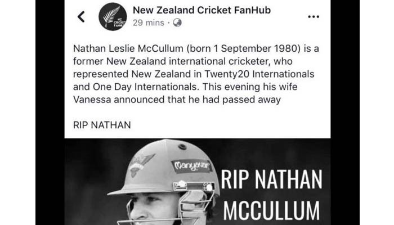Open the NZ Cricket FanHub profile picture
The width and height of the screenshot is (394, 225).
tap(113, 17)
